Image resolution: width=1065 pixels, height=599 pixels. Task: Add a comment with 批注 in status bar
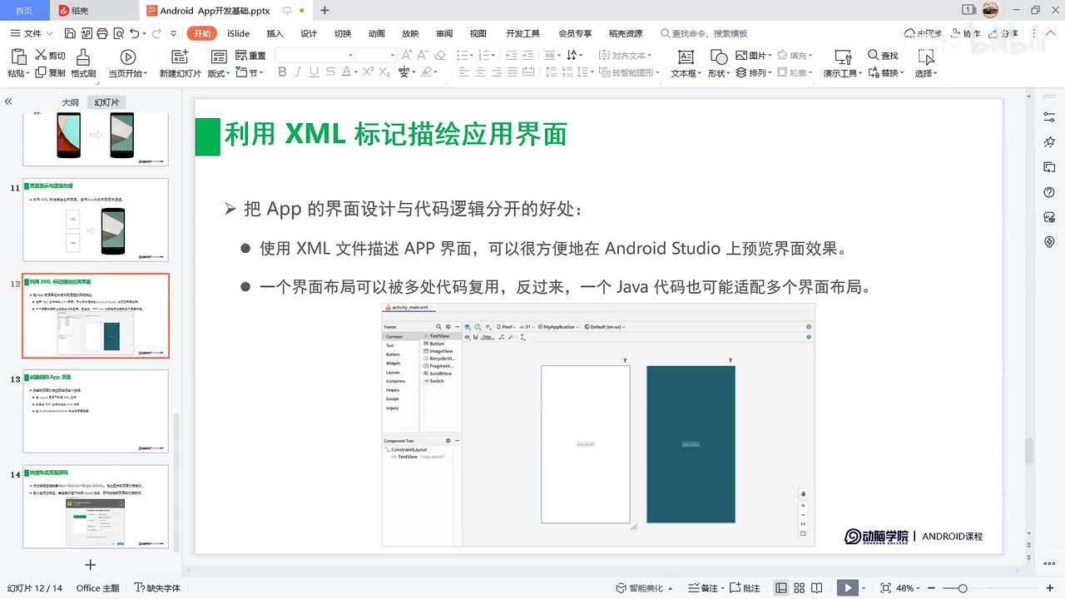click(745, 588)
